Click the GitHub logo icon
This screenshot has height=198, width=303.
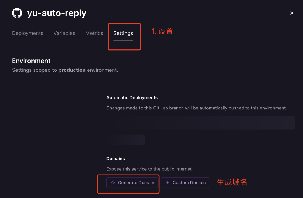pyautogui.click(x=17, y=13)
